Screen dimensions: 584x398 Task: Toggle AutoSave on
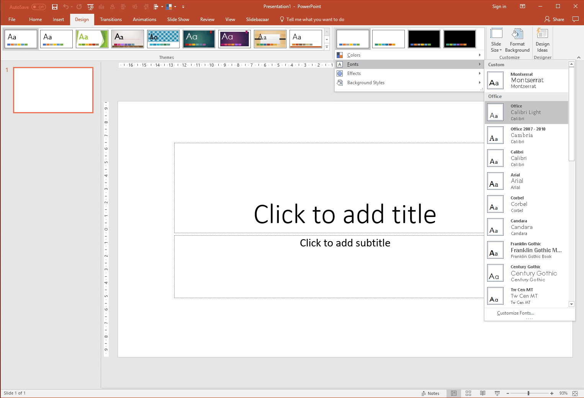pyautogui.click(x=38, y=7)
